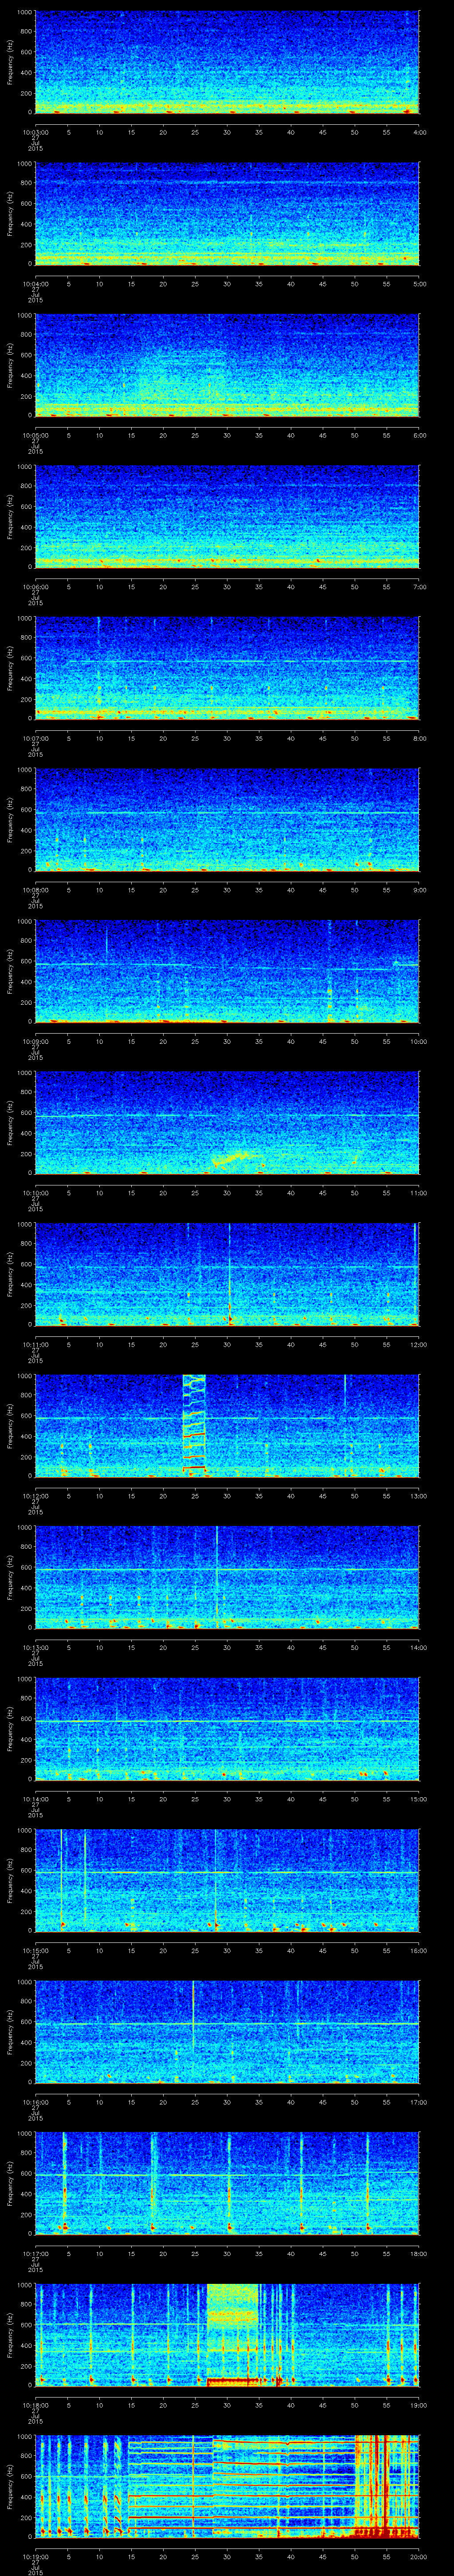Image resolution: width=454 pixels, height=2576 pixels.
Task: Click the Frequency (Hz) axis label of the 10:12:00 panel
Action: (10, 1426)
